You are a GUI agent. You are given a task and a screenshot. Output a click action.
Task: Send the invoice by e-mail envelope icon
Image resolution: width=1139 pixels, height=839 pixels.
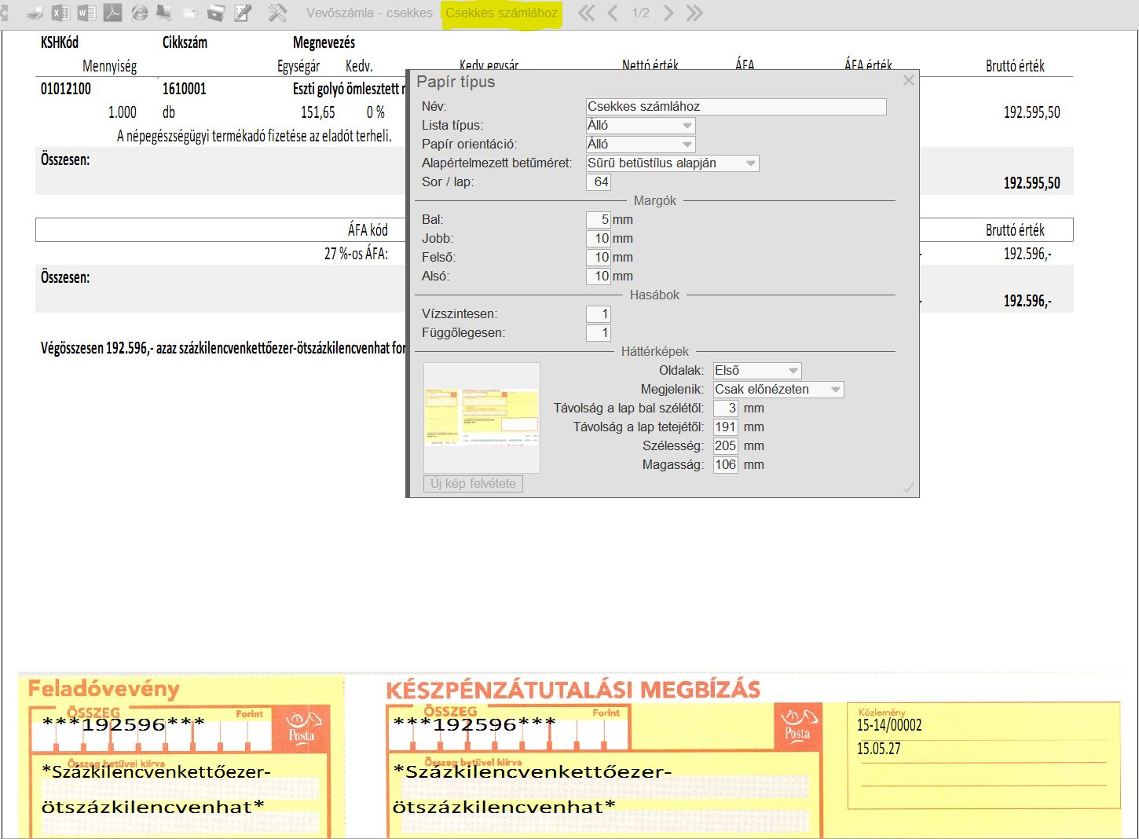[189, 13]
